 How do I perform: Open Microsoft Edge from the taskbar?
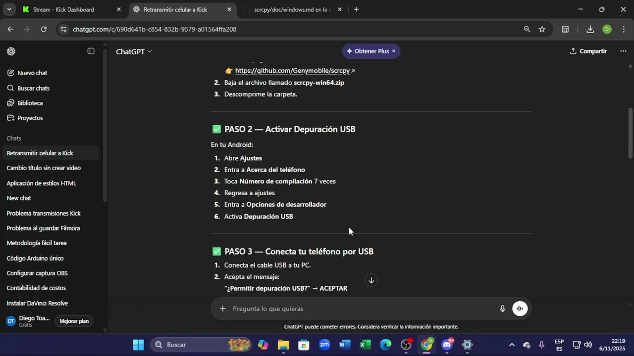(385, 345)
